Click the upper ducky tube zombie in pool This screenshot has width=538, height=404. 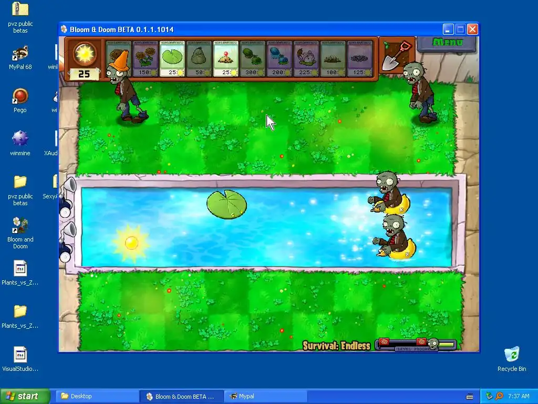pos(389,194)
